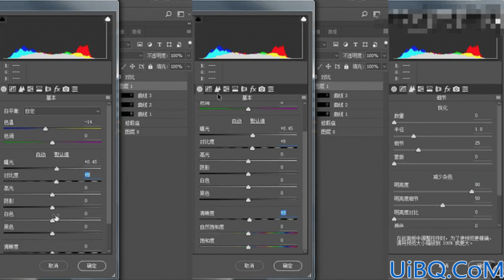Switch to Basic tab icon in 细节 dialog
Screen dimensions: 504x280
pos(394,89)
